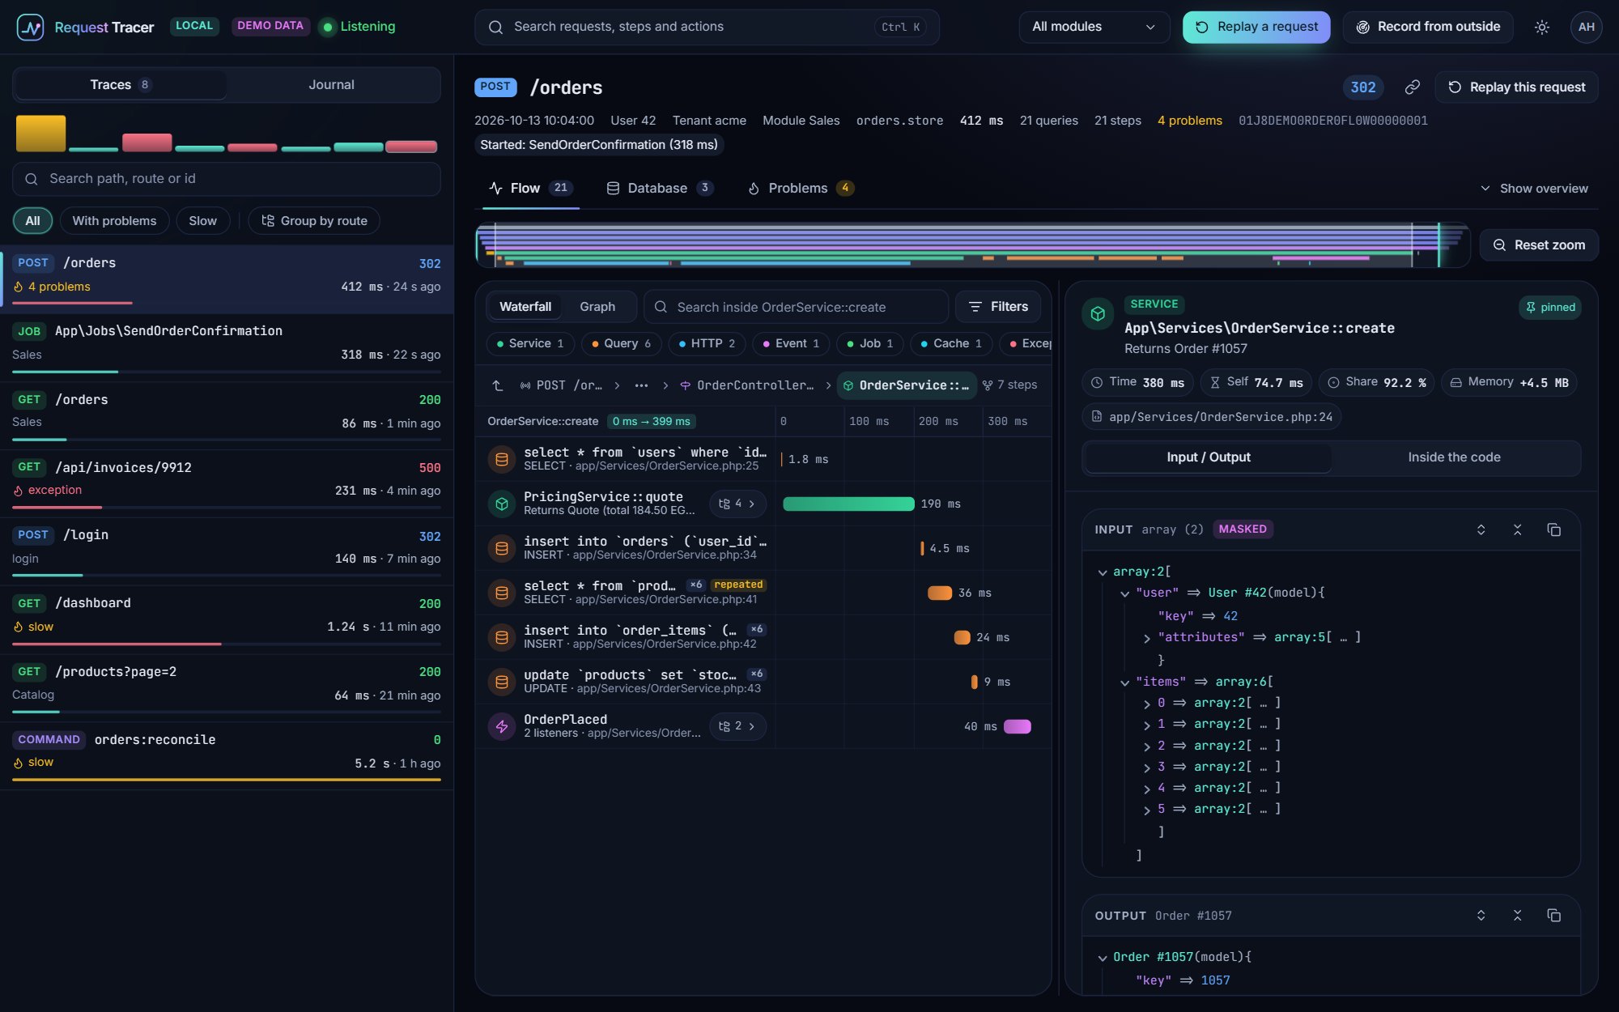Image resolution: width=1619 pixels, height=1012 pixels.
Task: Open the Problems tab
Action: 800,189
